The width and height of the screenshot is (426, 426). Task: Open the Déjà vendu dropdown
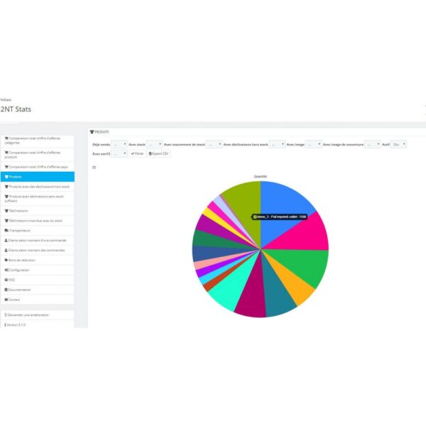119,144
